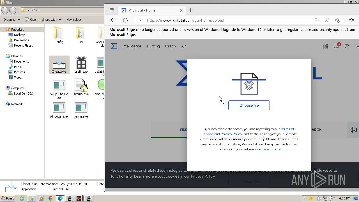Click the Choose file button in dialog
359x202 pixels.
pos(249,105)
